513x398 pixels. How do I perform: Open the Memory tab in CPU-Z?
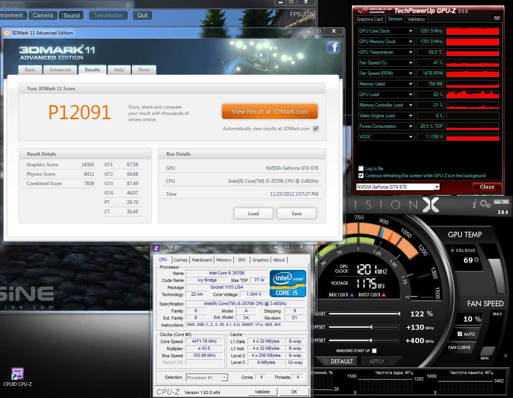pyautogui.click(x=224, y=260)
